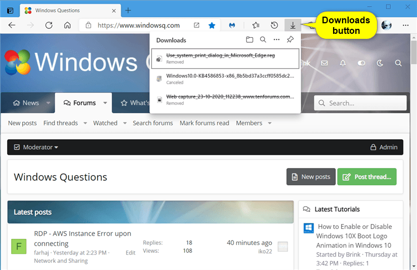
Task: Expand the Forums dropdown arrow
Action: (105, 103)
